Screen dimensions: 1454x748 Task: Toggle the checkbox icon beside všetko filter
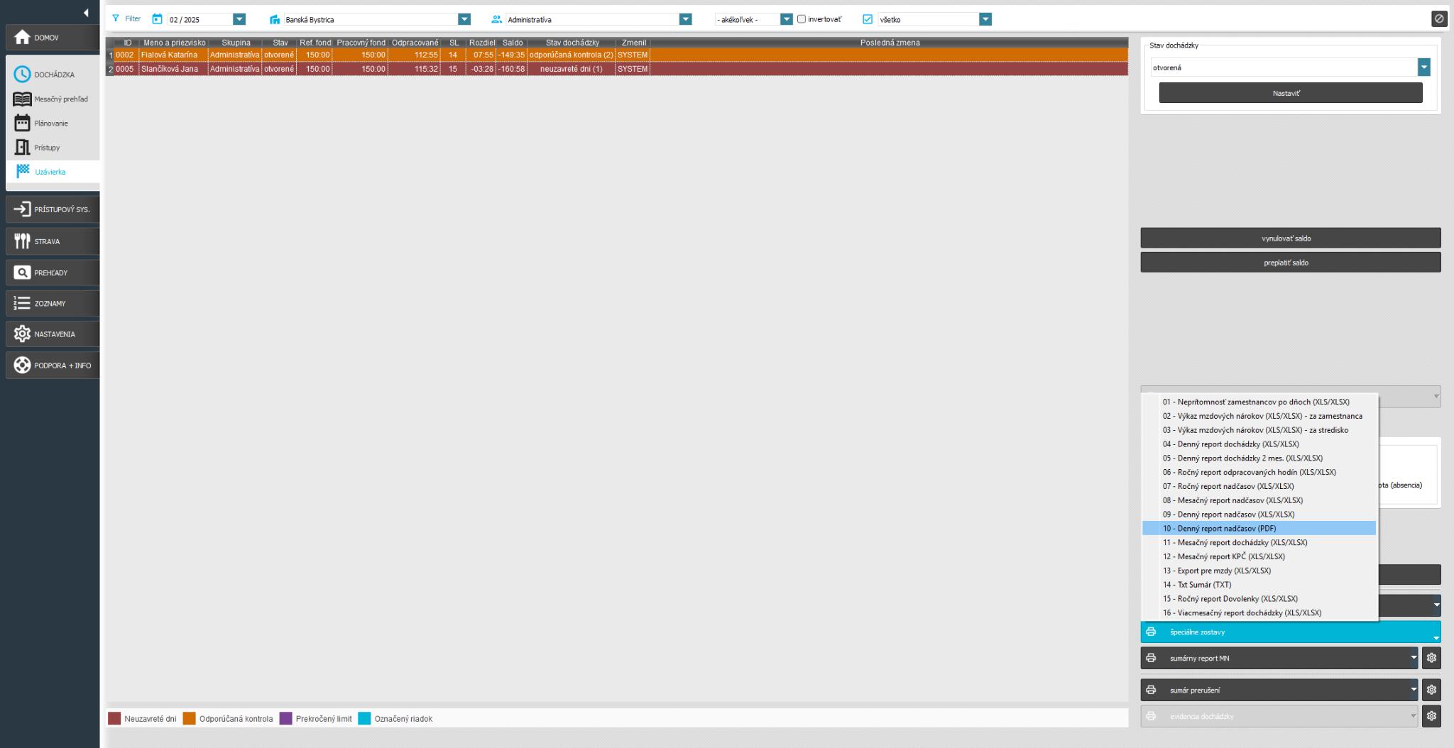coord(868,19)
